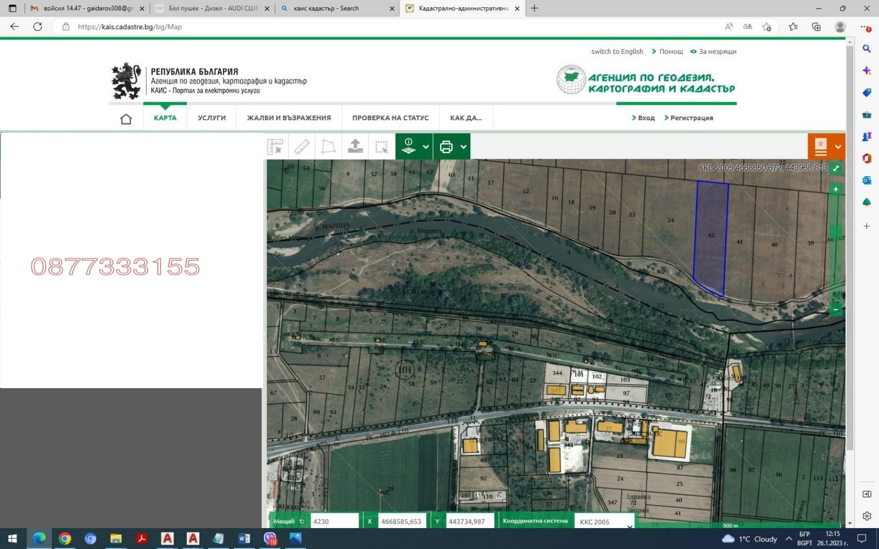Viewport: 879px width, 549px height.
Task: Expand the print options dropdown arrow
Action: point(463,147)
